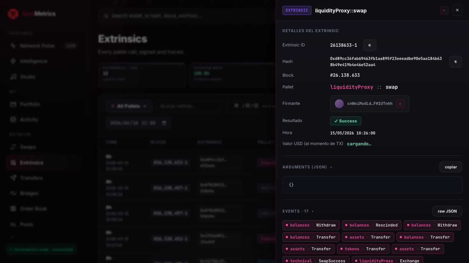469x263 pixels.
Task: Select the tokens Transfer event chip
Action: [x=363, y=249]
